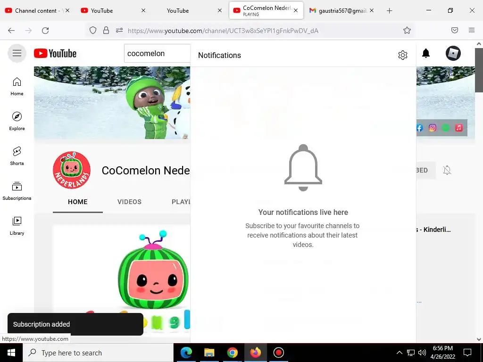Toggle channel notification bell beside Subscribed
This screenshot has width=483, height=362.
click(x=447, y=170)
